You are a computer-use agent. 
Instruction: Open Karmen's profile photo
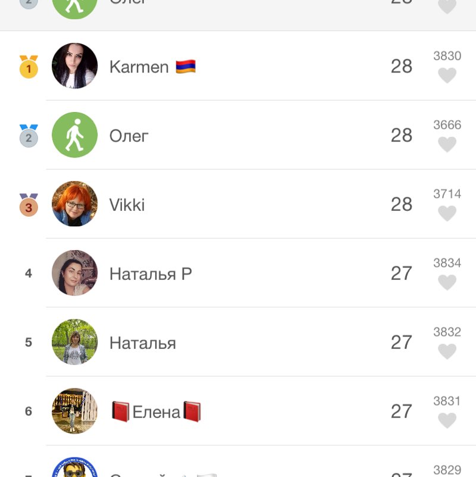pyautogui.click(x=74, y=66)
